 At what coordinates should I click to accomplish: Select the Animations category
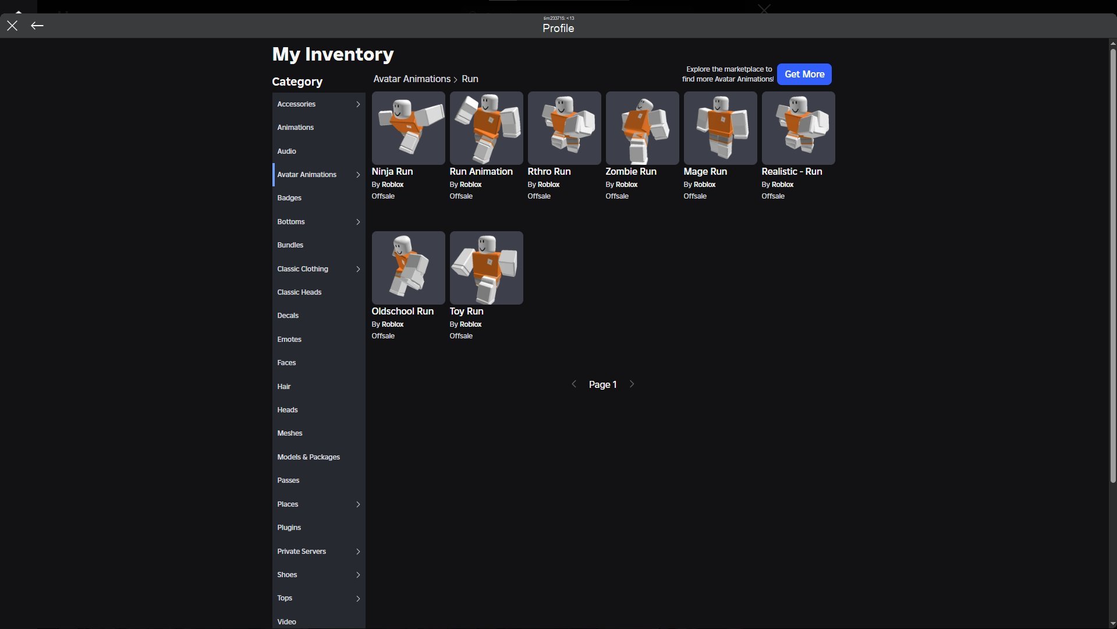coord(318,128)
